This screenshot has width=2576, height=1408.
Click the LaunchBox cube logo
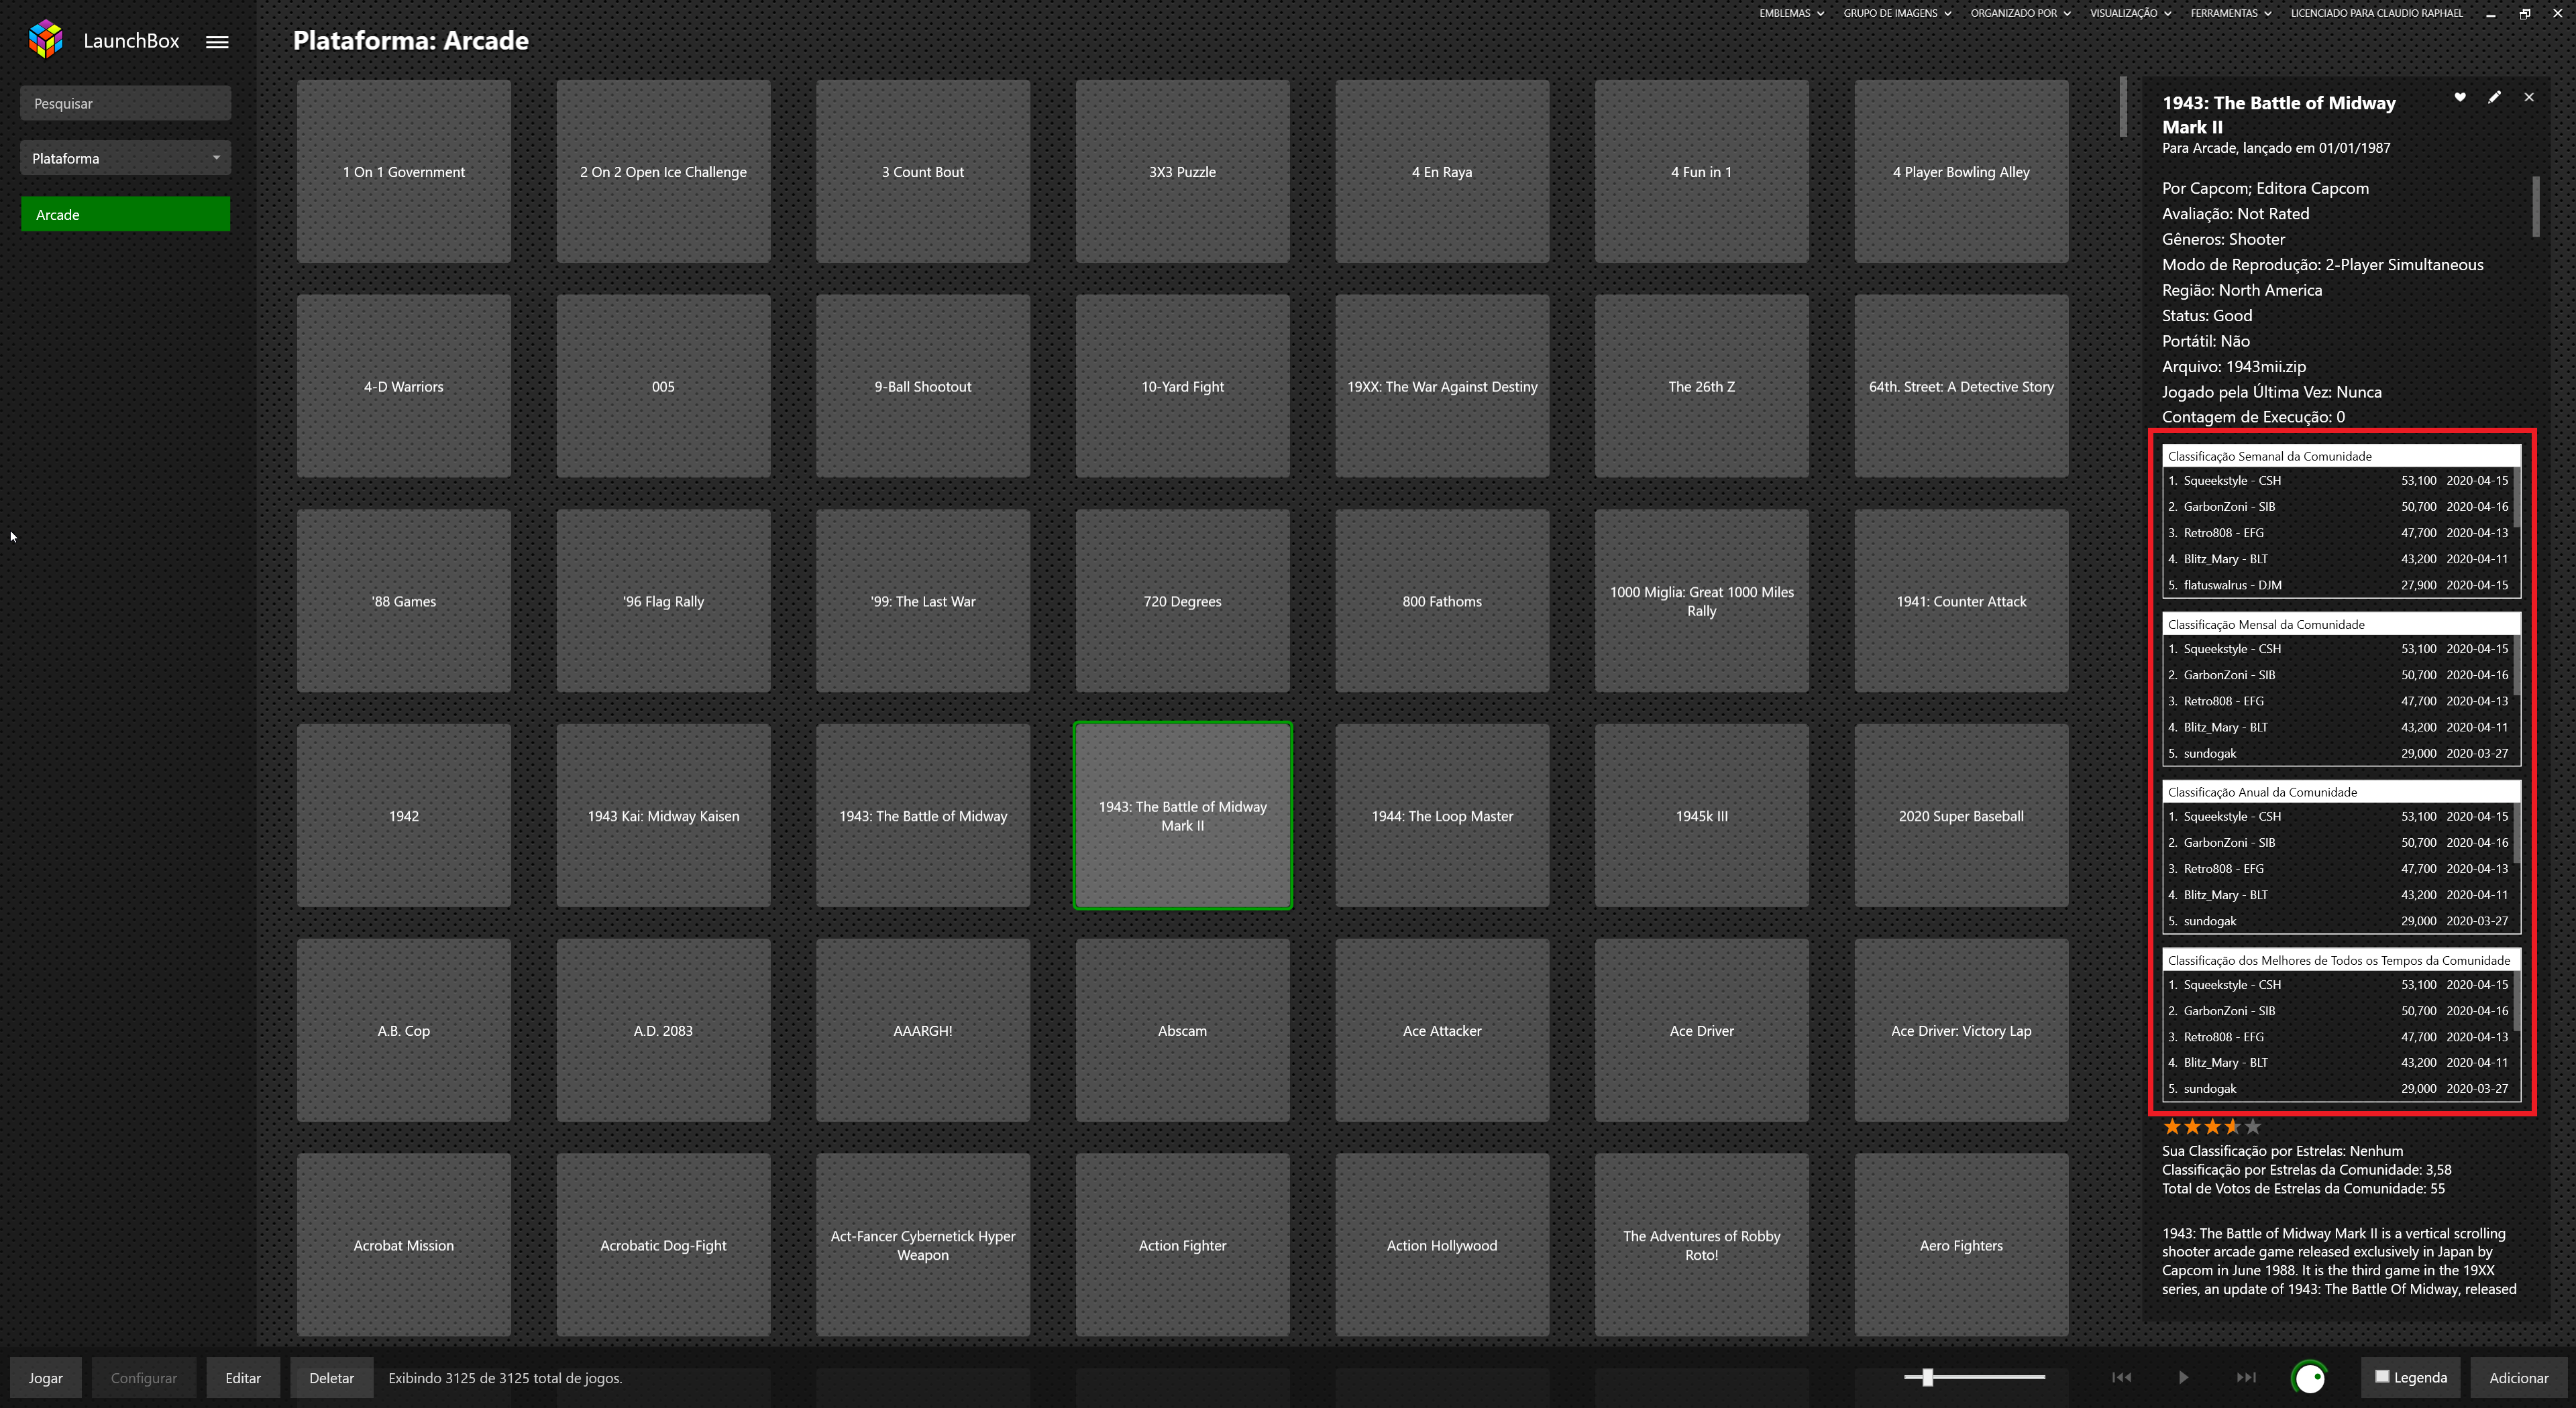click(x=46, y=40)
